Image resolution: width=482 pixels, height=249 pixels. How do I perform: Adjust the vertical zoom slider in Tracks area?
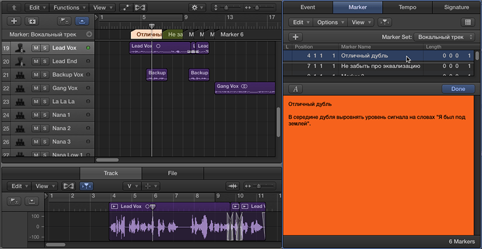[x=226, y=7]
